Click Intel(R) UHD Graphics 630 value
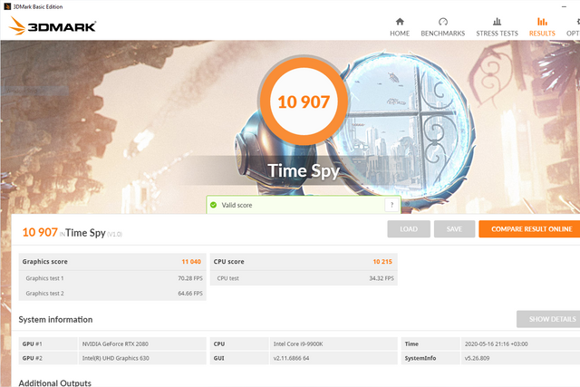This screenshot has height=387, width=580. [115, 358]
